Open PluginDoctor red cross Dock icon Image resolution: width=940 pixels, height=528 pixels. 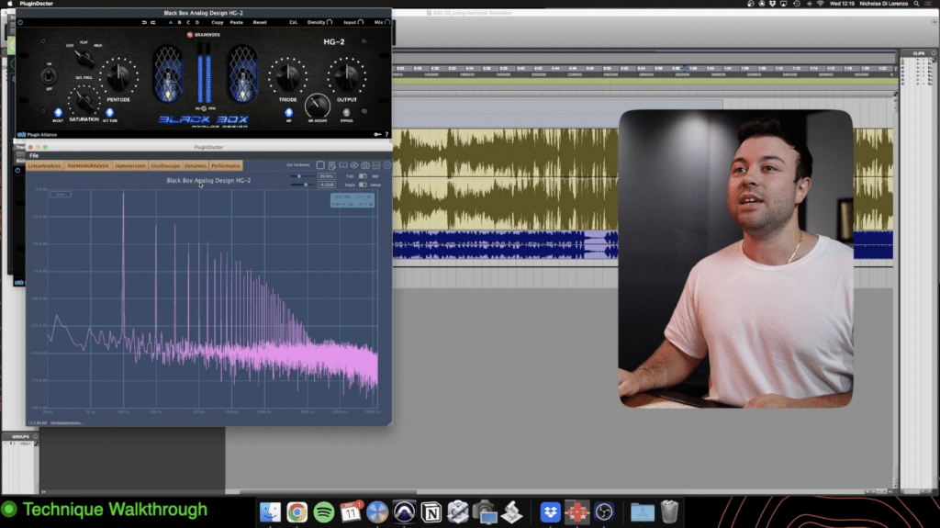576,511
